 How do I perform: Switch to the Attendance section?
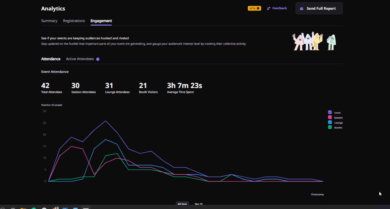(51, 59)
